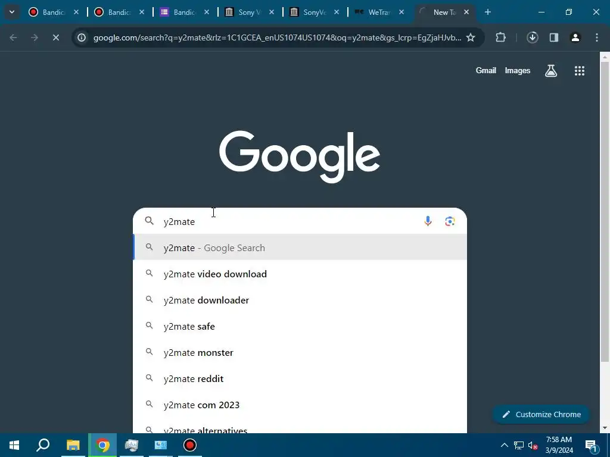Open the Google apps grid
Screen dimensions: 610x457
[x=580, y=71]
